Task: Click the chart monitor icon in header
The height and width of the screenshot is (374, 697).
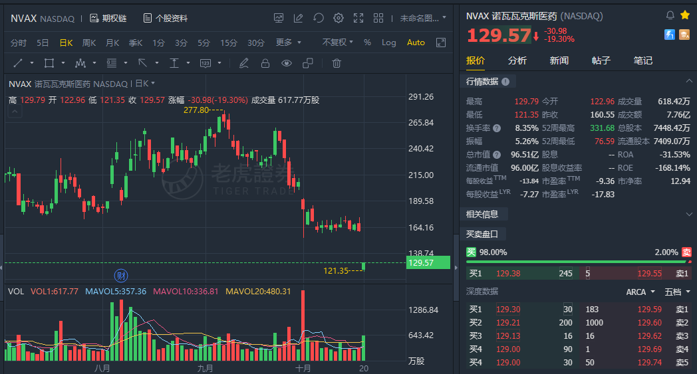Action: click(x=279, y=18)
